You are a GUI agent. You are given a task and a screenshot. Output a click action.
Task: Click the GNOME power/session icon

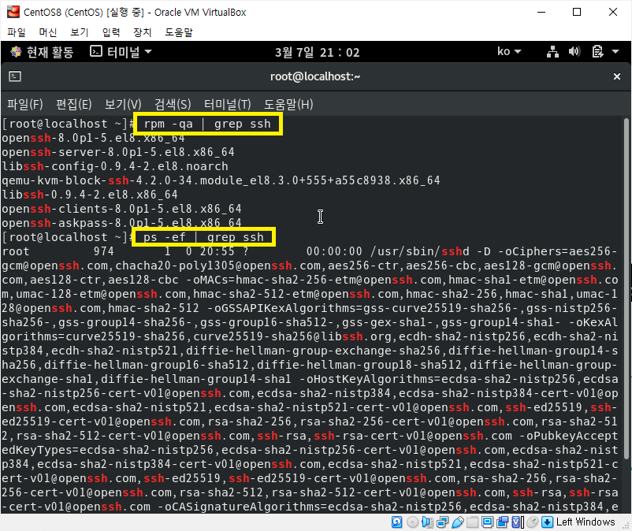[598, 51]
